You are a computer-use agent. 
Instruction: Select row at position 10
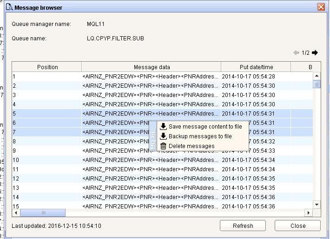(162, 160)
